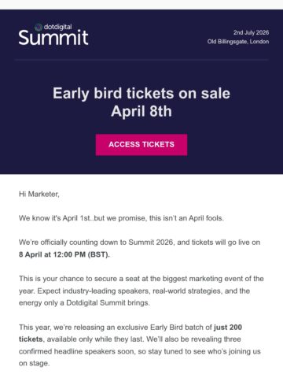
Task: Click the 'April 8th' headline line
Action: coord(141,111)
